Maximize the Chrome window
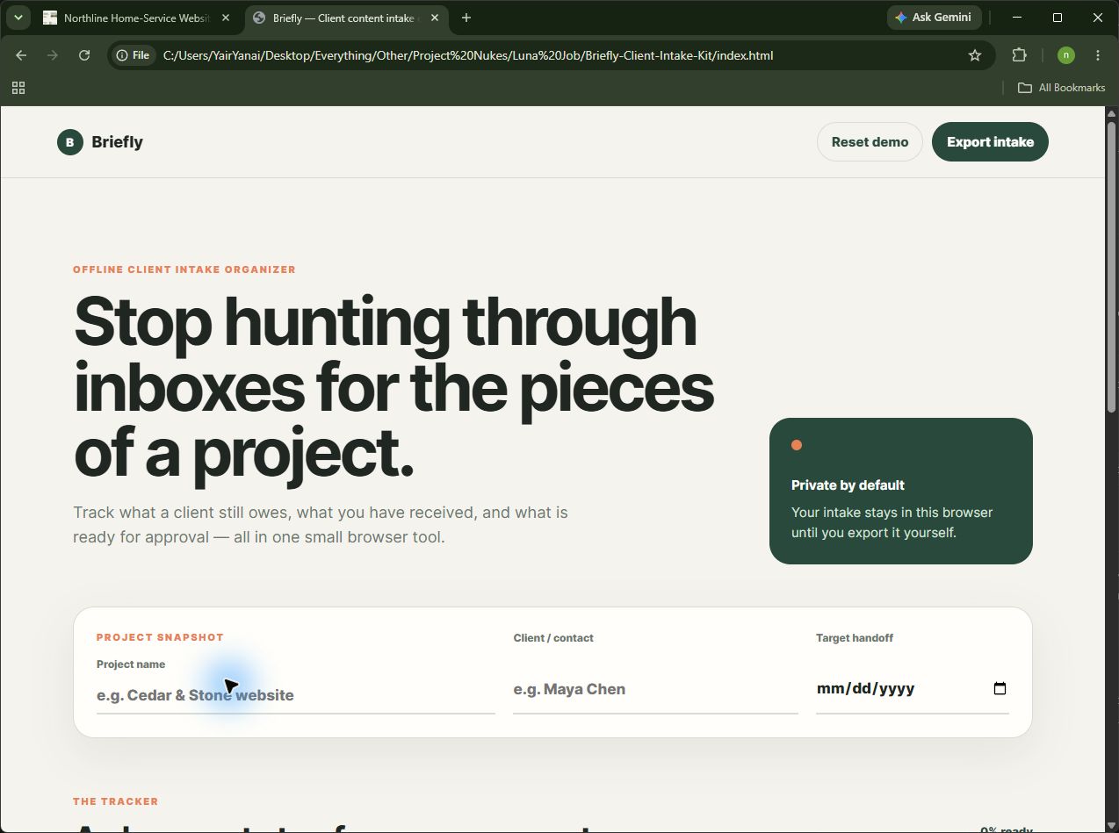This screenshot has height=833, width=1119. pos(1058,18)
